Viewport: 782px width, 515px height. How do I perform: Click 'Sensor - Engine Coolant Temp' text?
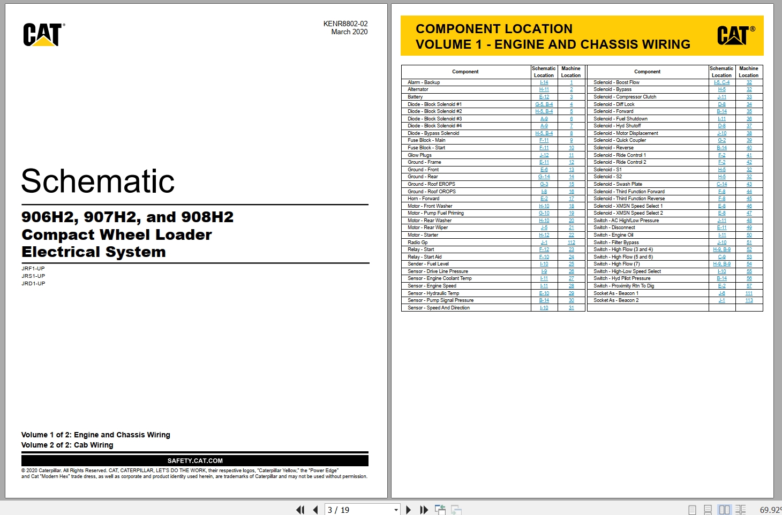click(x=440, y=278)
